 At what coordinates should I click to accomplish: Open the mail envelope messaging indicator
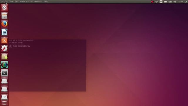[165, 2]
